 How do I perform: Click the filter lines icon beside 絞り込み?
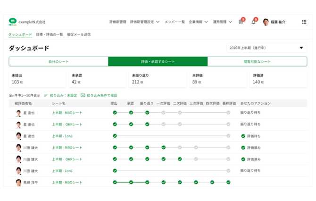tap(46, 95)
